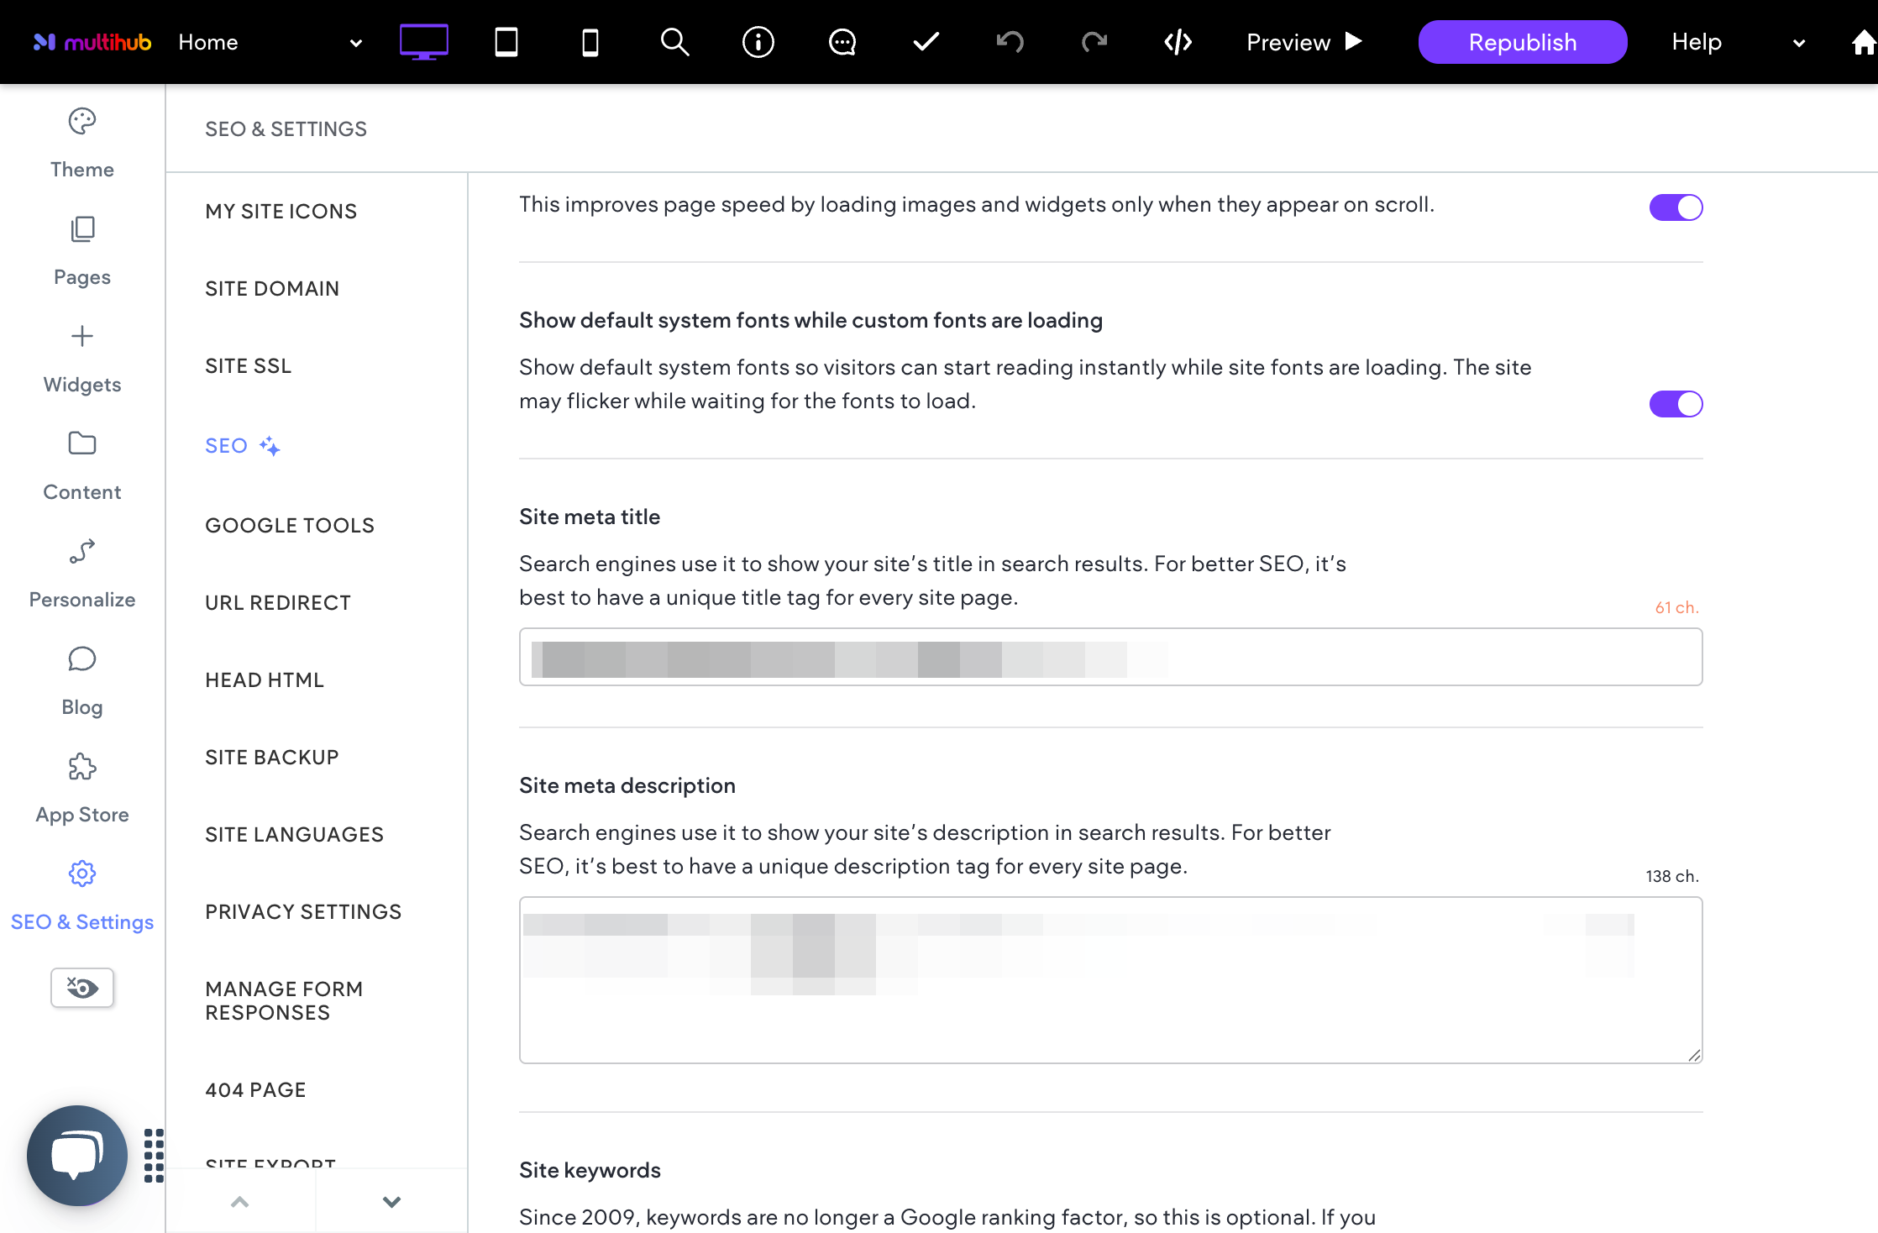The height and width of the screenshot is (1233, 1878).
Task: Expand the Help dropdown arrow
Action: pyautogui.click(x=1798, y=43)
